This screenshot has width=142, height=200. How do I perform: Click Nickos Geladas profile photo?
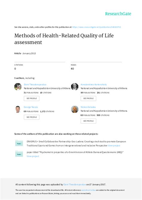point(75,109)
